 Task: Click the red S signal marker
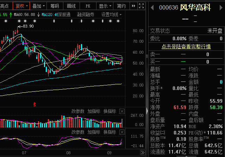[x=35, y=104]
